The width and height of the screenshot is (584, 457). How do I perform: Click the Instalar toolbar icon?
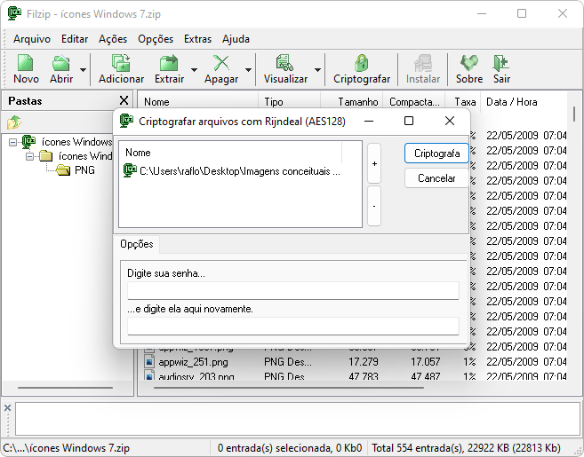click(x=423, y=69)
